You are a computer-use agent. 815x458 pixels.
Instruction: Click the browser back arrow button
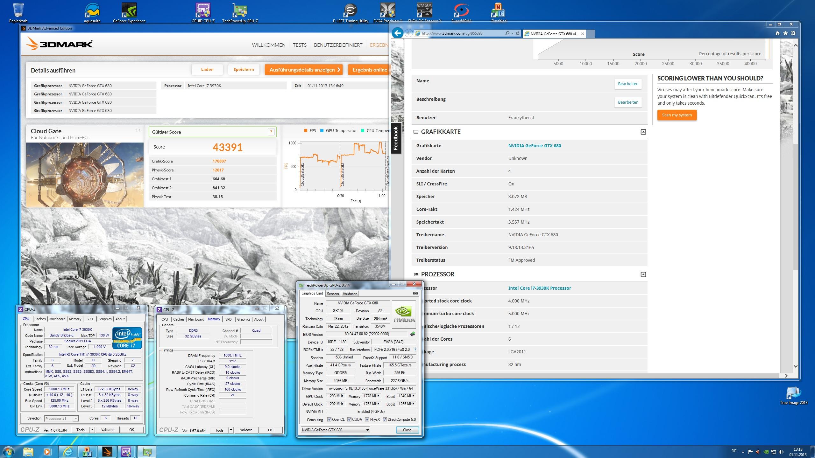coord(397,33)
